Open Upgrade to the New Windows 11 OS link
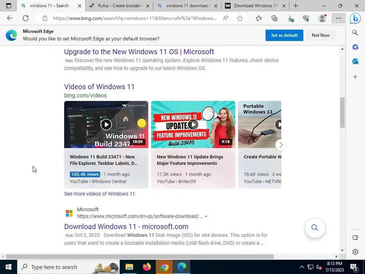Image resolution: width=365 pixels, height=274 pixels. [139, 52]
